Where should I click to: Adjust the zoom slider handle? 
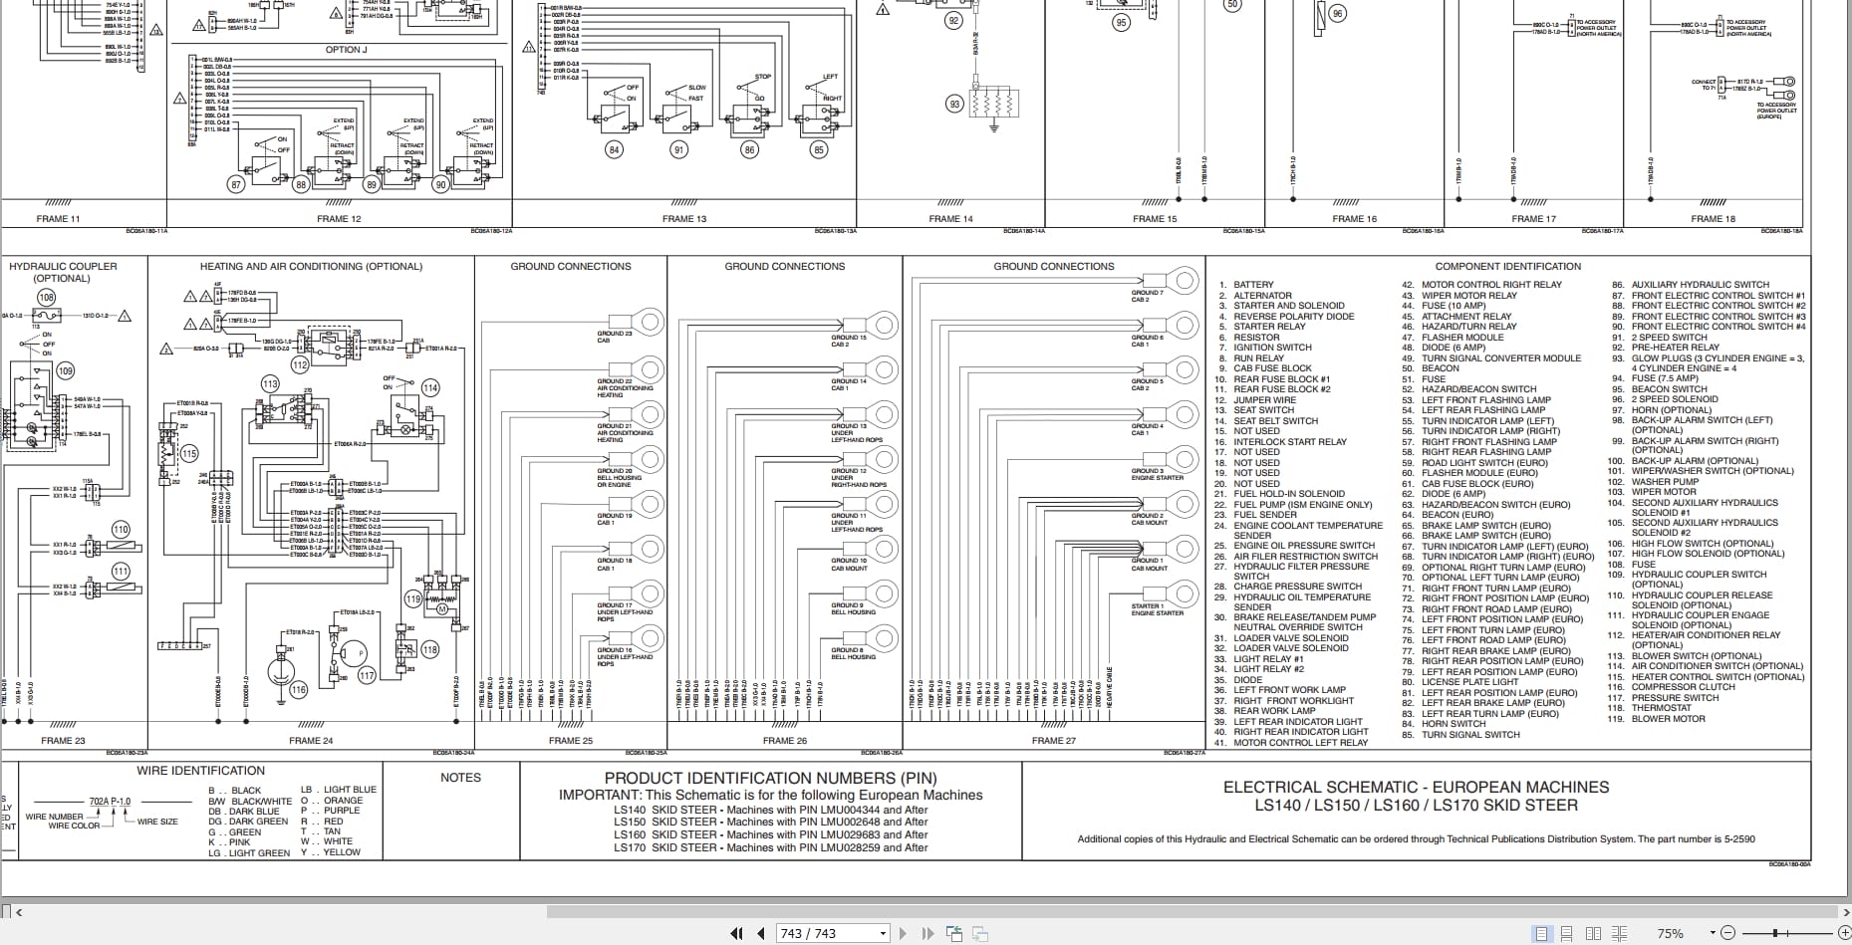click(x=1775, y=933)
